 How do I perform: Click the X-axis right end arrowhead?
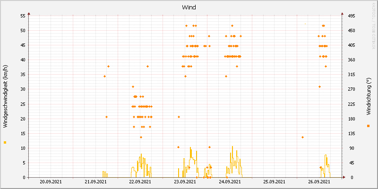tap(344, 178)
